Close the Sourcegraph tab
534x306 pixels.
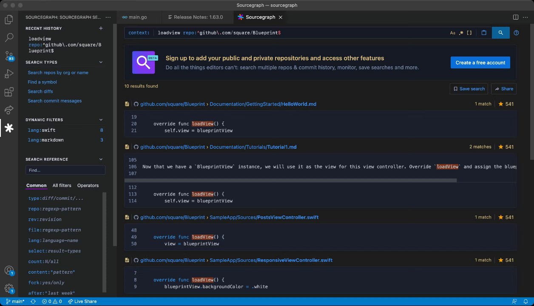(280, 17)
